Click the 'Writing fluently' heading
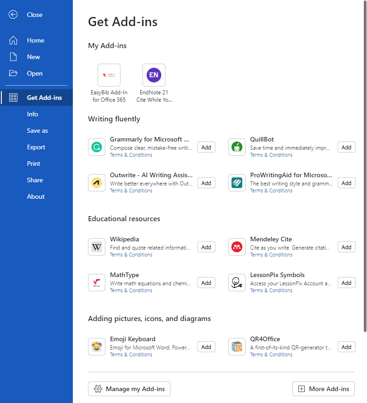 pos(114,119)
